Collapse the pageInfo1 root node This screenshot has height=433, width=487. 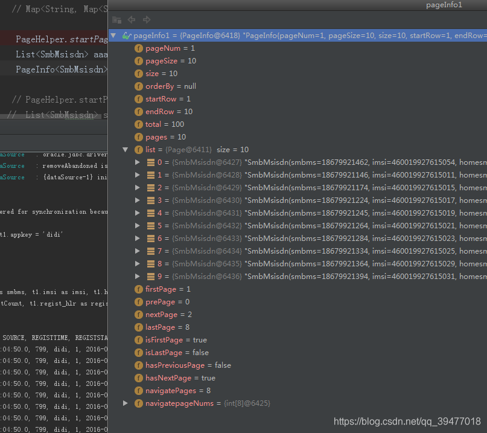113,36
